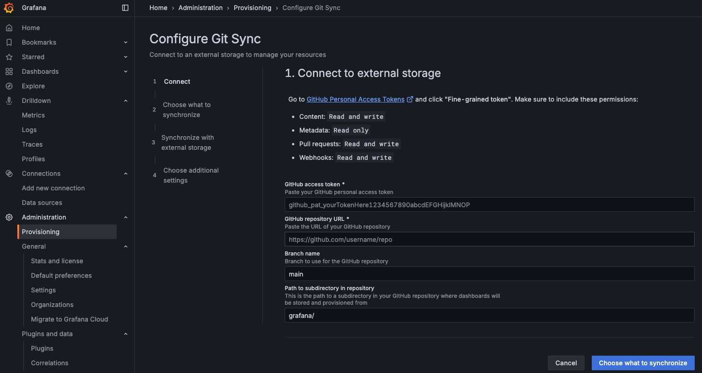This screenshot has width=702, height=373.
Task: Click the Connections icon in sidebar
Action: click(x=9, y=174)
